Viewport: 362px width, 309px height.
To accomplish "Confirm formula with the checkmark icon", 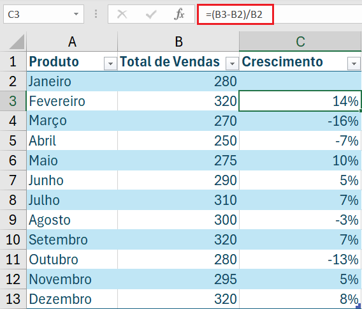I will (151, 15).
